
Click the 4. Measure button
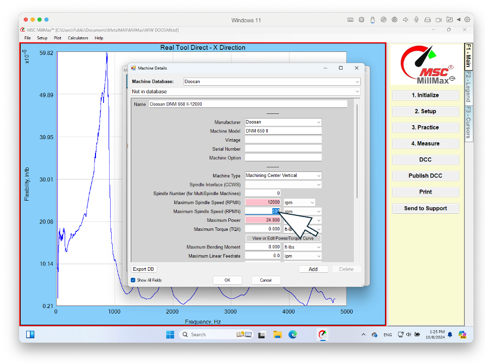425,144
